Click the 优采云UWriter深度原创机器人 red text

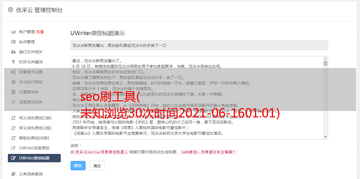click(102, 152)
